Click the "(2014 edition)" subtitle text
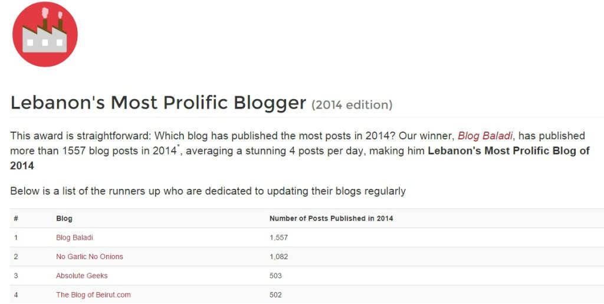604x304 pixels. (352, 105)
